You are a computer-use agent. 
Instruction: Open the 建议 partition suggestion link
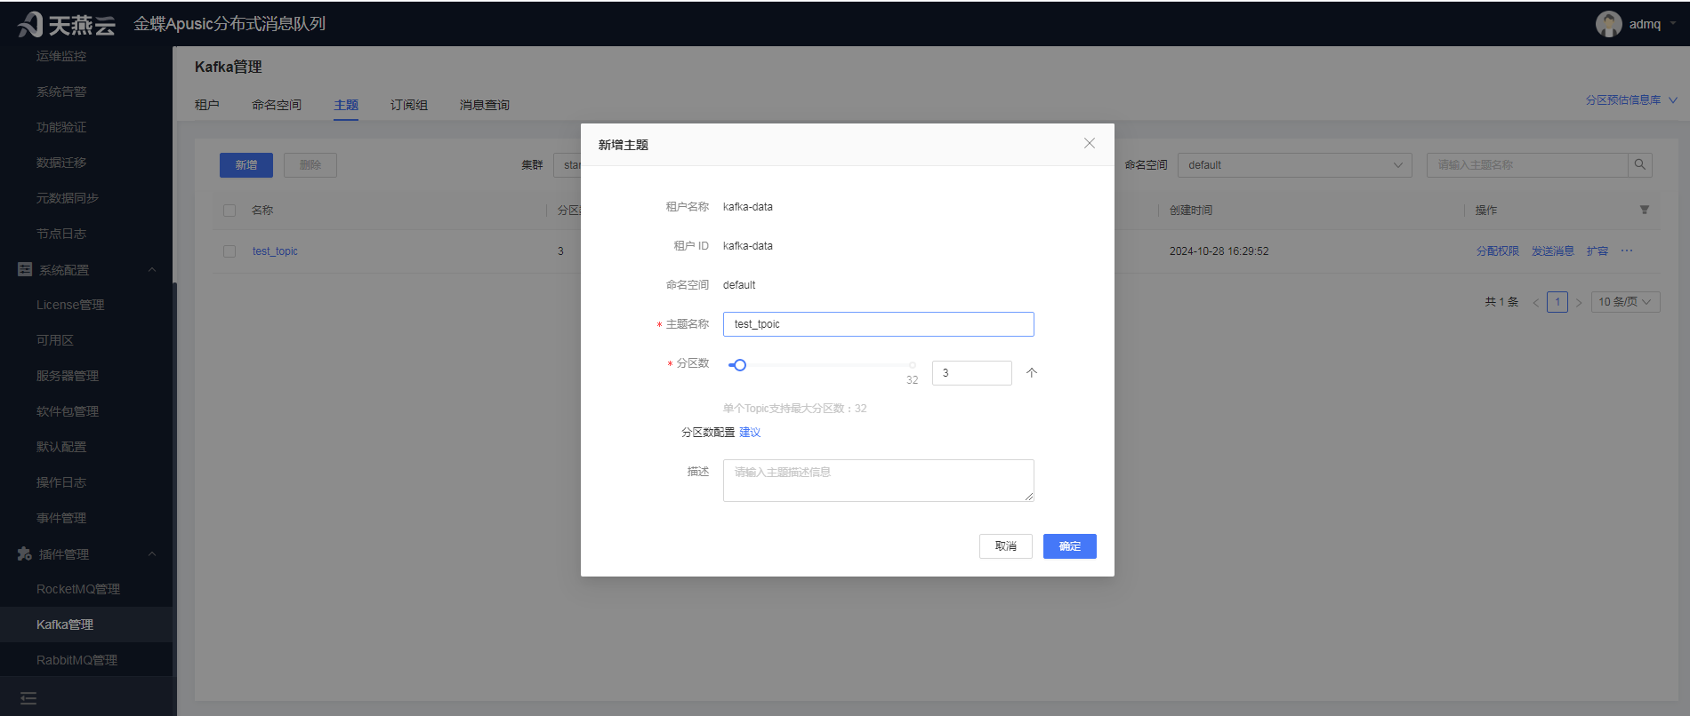coord(750,433)
